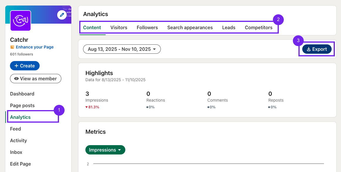Open Analytics from the sidebar

coord(21,117)
